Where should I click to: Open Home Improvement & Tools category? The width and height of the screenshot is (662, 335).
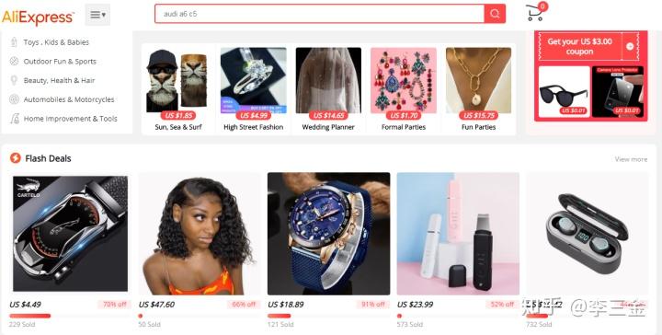[x=63, y=119]
